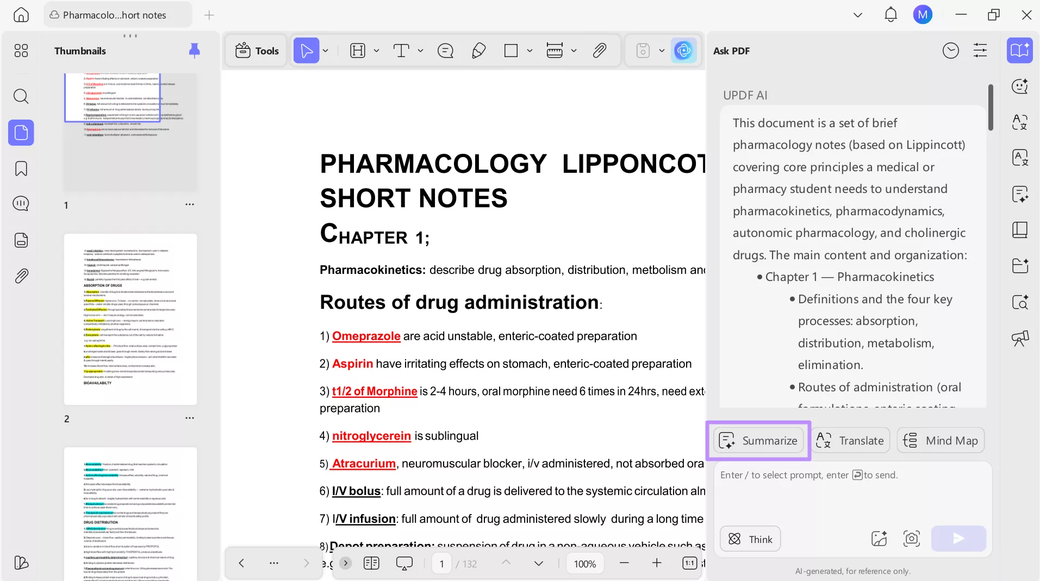This screenshot has height=581, width=1040.
Task: Open the bookmarks panel in left sidebar
Action: point(21,168)
